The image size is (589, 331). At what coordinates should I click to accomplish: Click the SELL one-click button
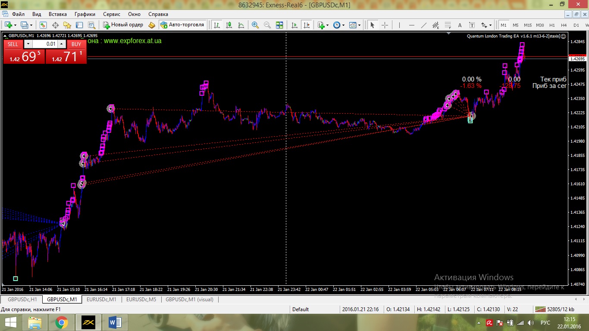[13, 44]
